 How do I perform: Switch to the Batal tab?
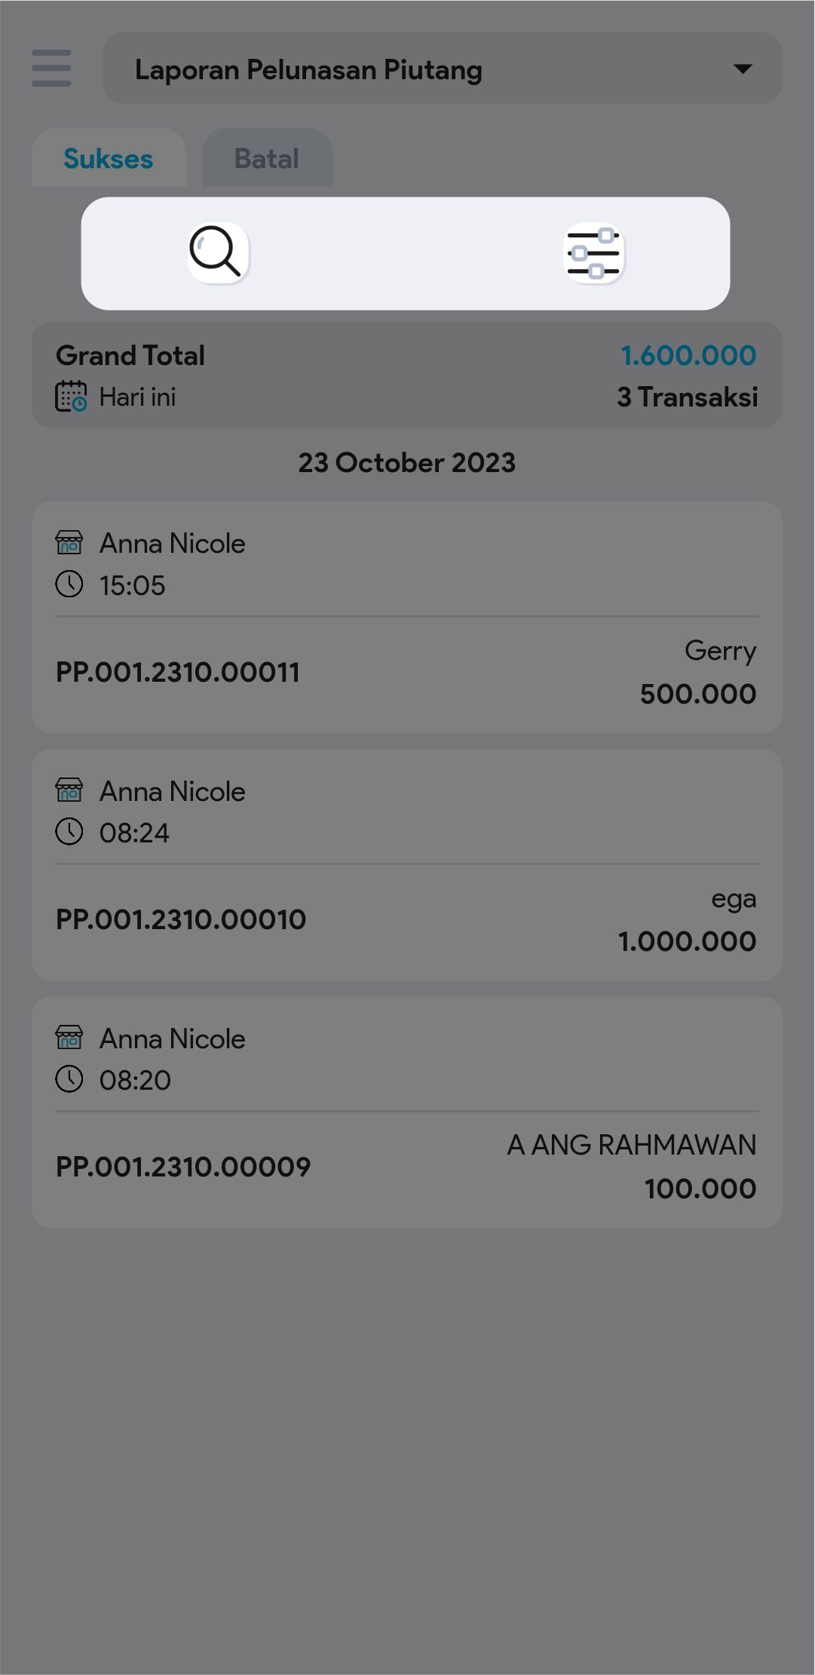click(267, 158)
